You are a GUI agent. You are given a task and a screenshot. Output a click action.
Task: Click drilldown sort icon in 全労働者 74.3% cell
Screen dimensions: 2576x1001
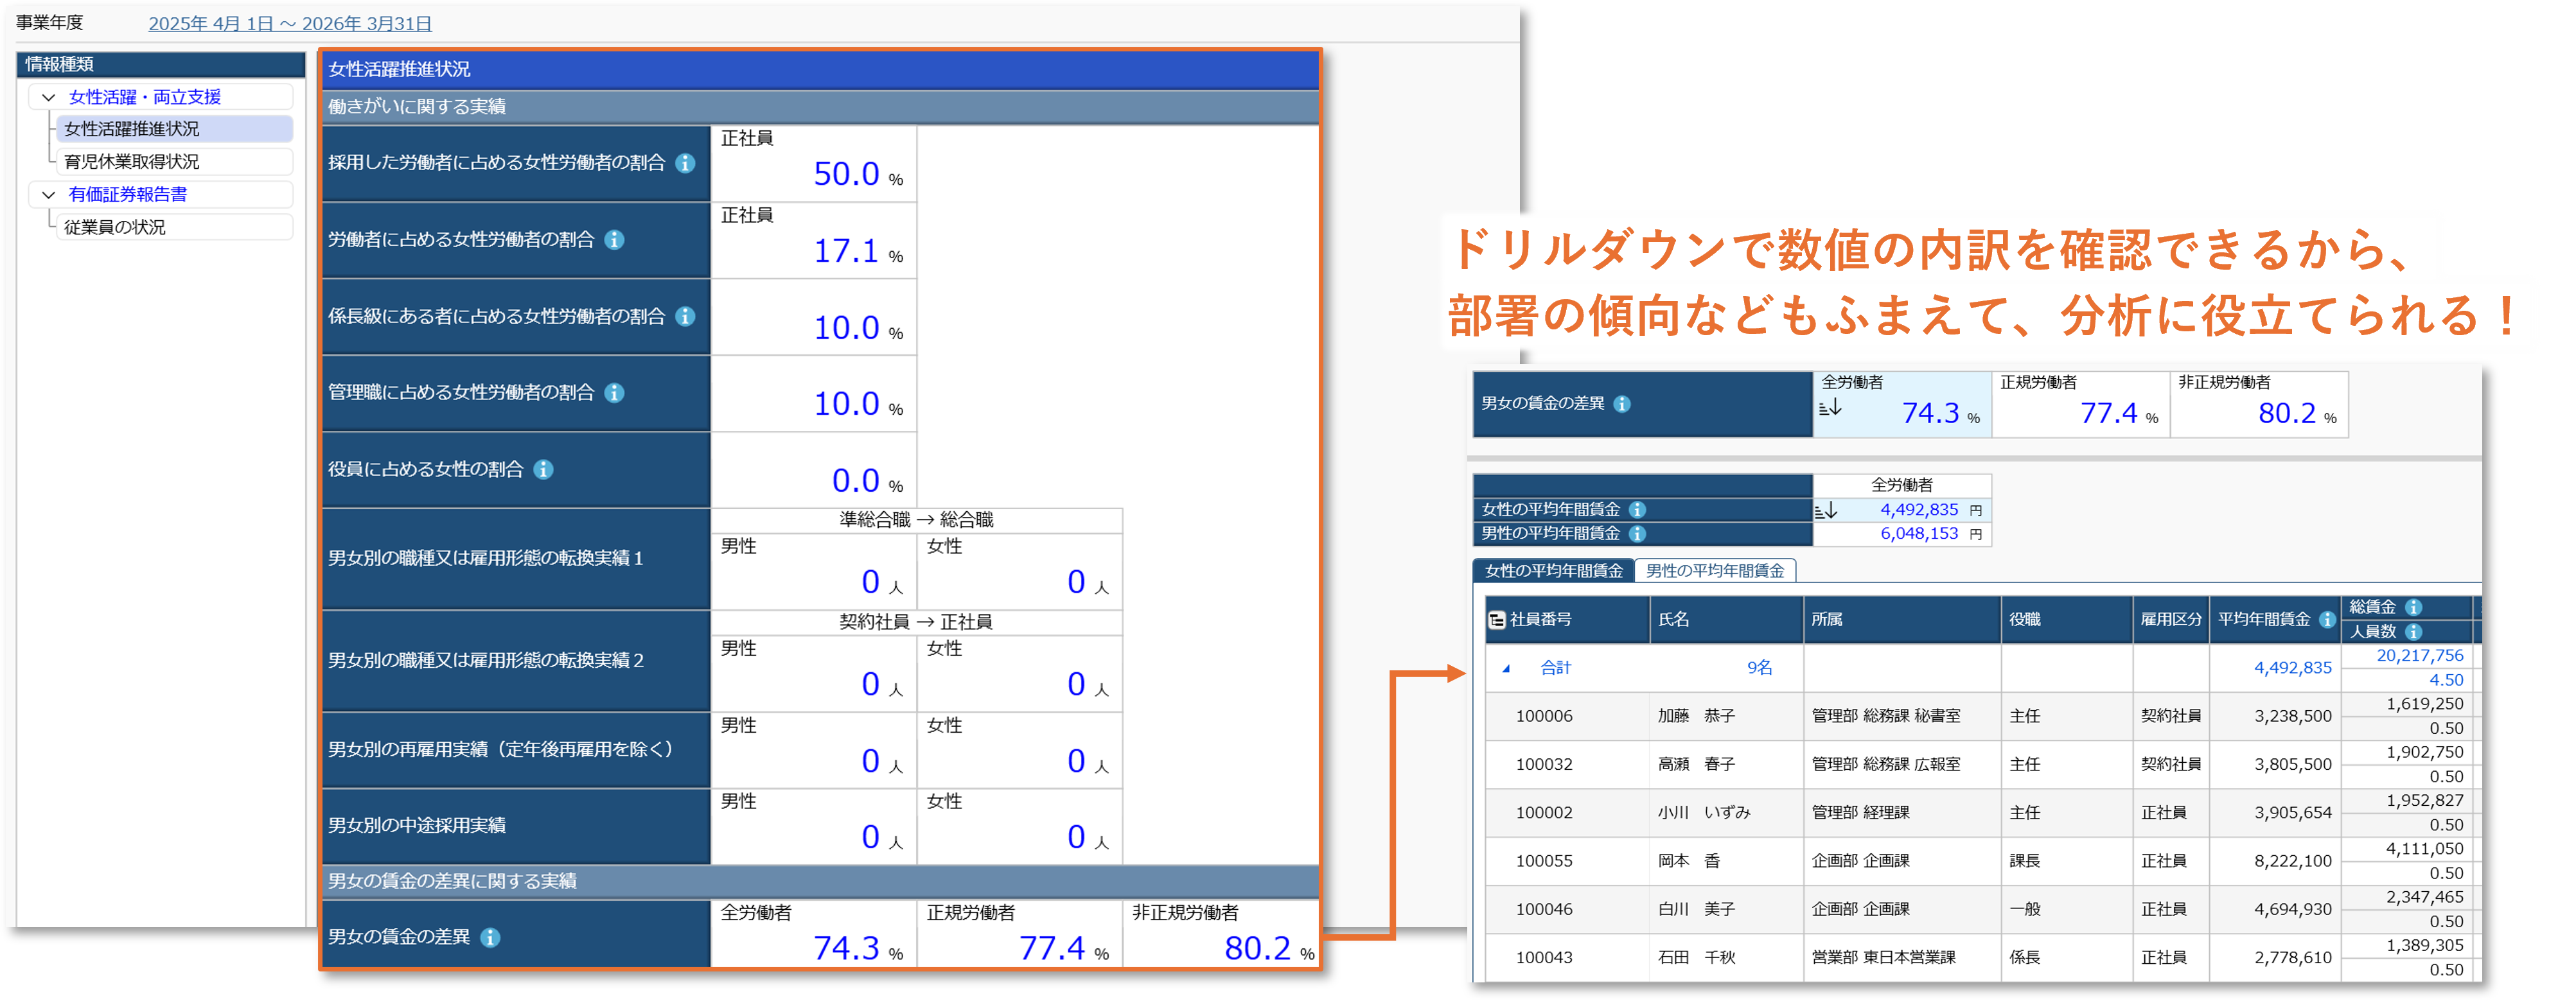point(1830,407)
